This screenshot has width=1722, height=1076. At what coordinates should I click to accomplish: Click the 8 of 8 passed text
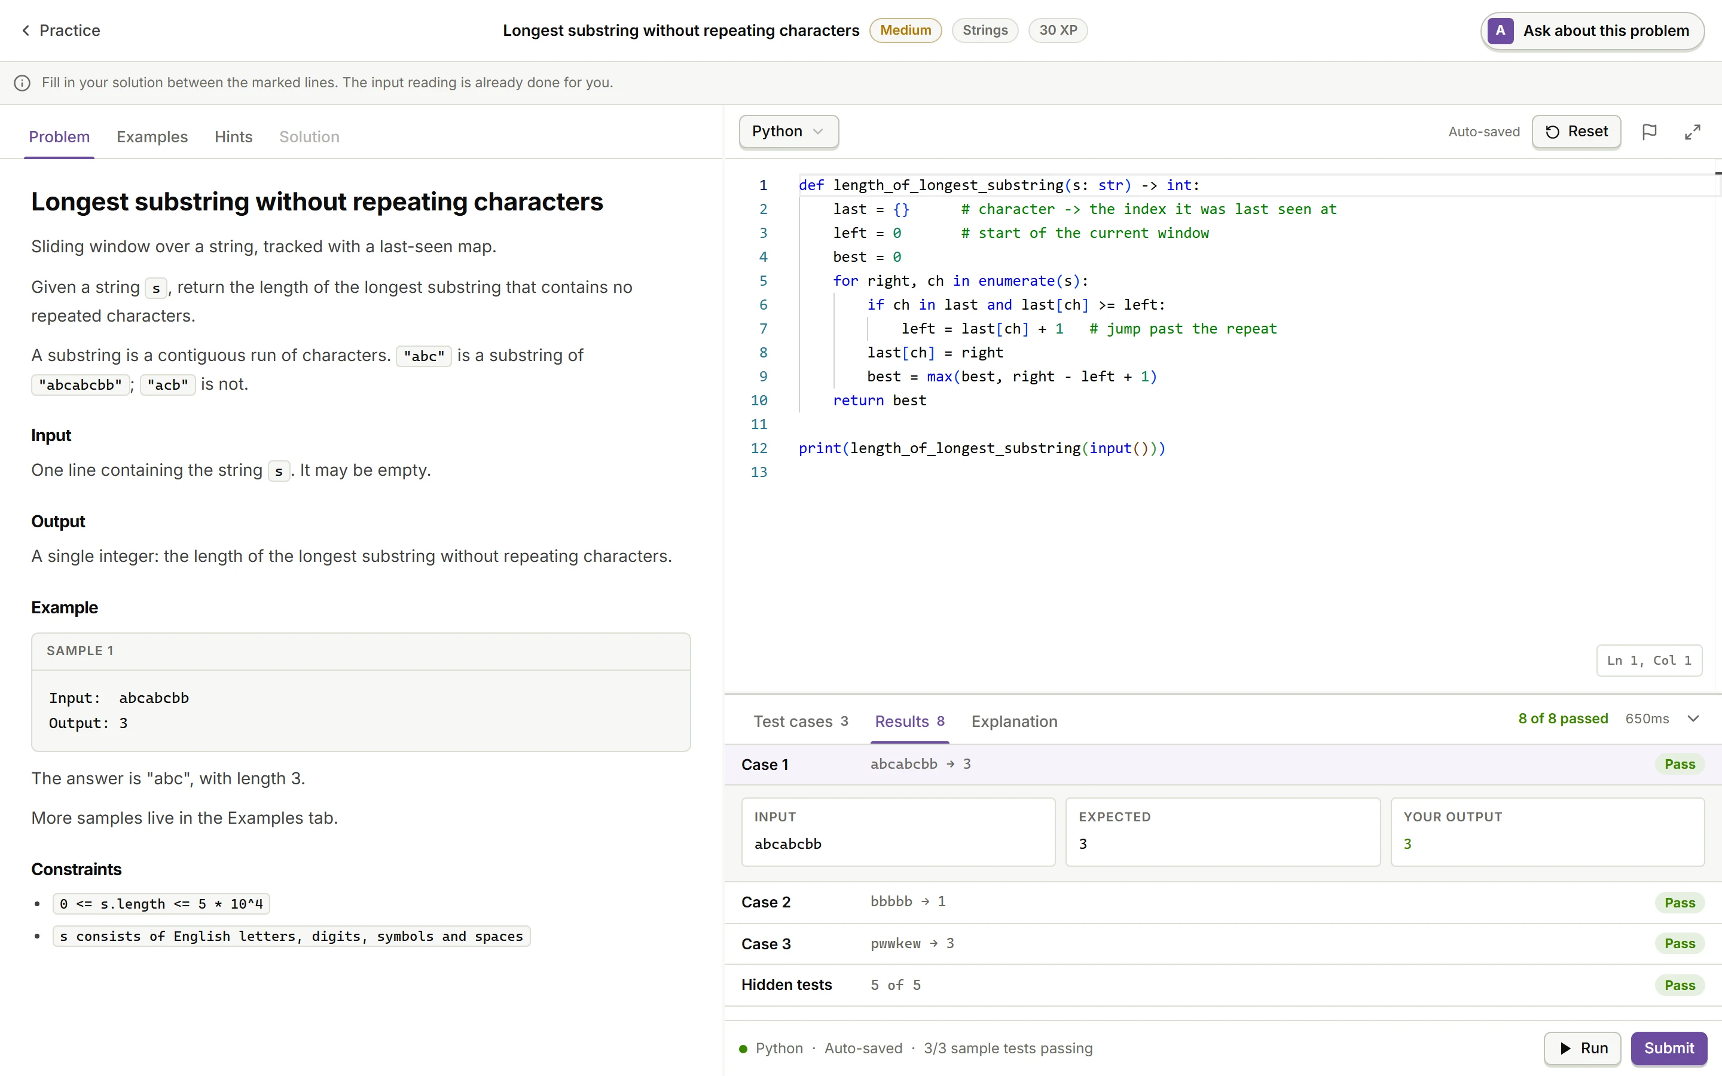click(1562, 719)
